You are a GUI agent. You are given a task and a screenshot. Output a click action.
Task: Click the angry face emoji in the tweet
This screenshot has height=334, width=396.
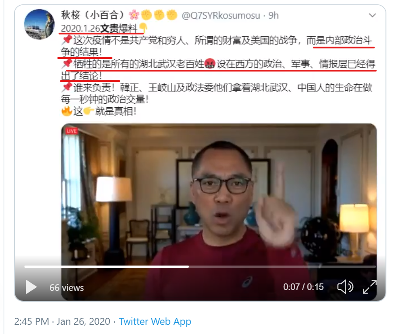pos(210,64)
